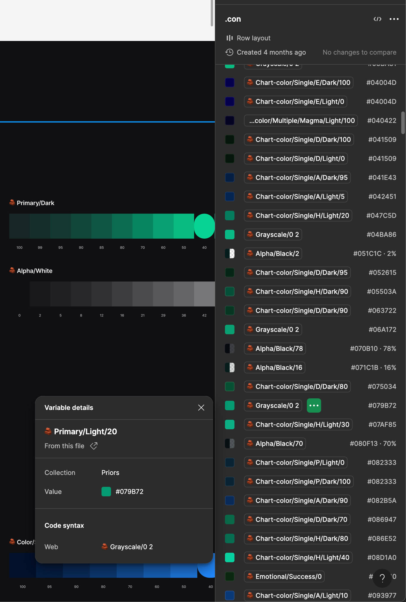Click the Chart-color/Single/A/Light/5 chip
Viewport: 406px width, 602px height.
click(x=296, y=197)
